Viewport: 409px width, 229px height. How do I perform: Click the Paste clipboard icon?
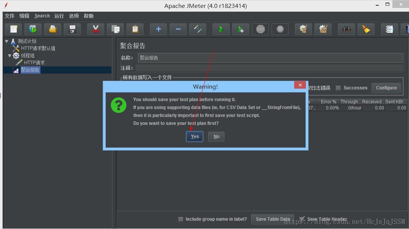pos(135,29)
